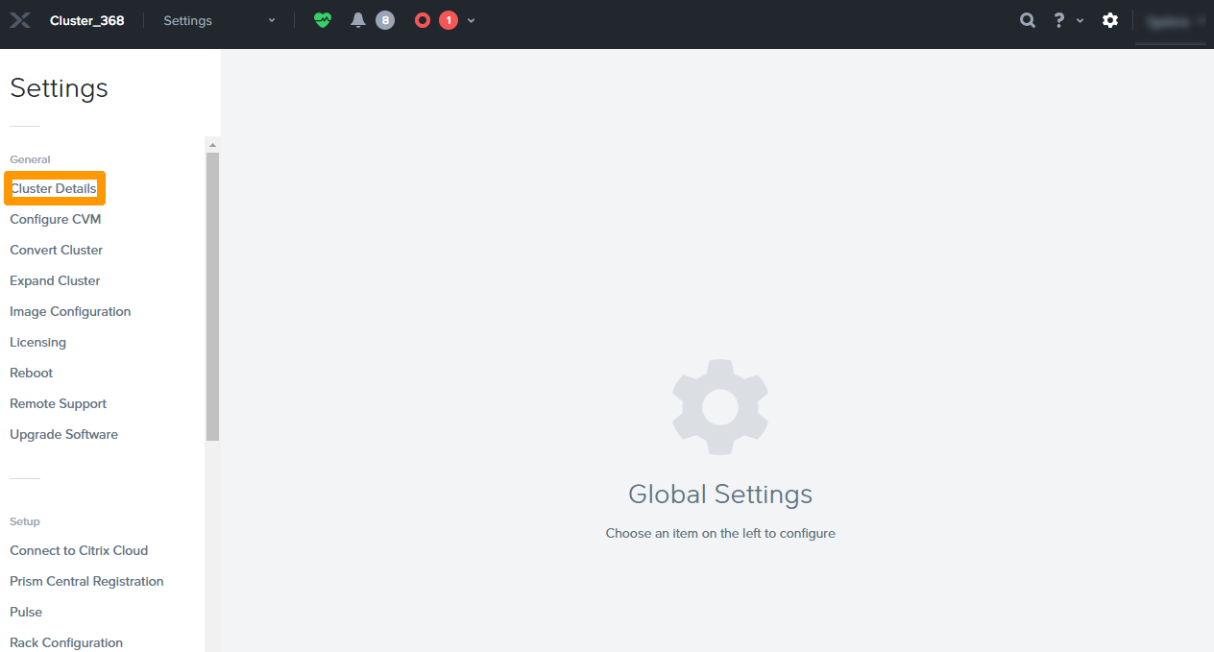Viewport: 1214px width, 652px height.
Task: Click the help question mark icon
Action: (x=1057, y=19)
